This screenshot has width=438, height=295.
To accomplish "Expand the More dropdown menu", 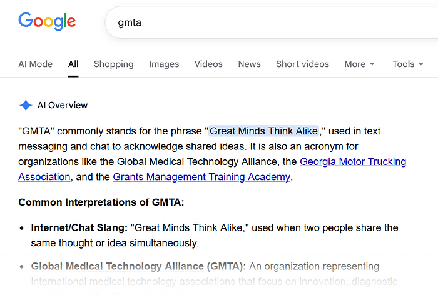I will coord(359,64).
